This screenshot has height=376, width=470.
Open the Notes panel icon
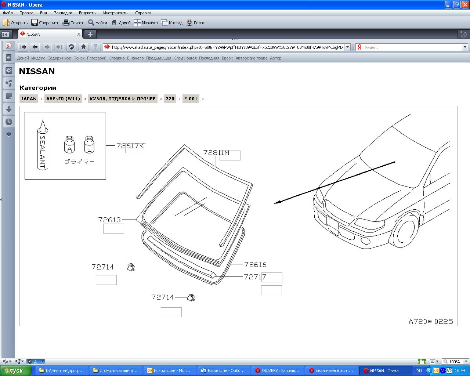(9, 96)
